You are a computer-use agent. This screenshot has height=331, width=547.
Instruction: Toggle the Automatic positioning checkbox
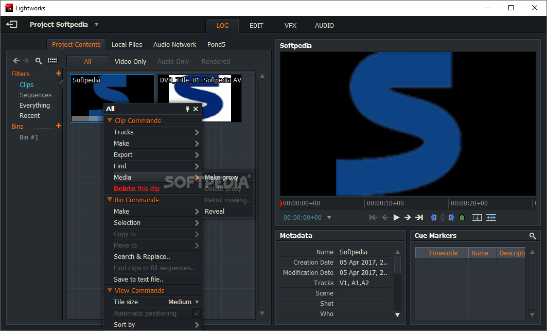197,313
